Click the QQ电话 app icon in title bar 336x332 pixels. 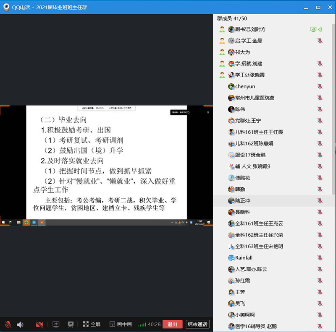(7, 7)
